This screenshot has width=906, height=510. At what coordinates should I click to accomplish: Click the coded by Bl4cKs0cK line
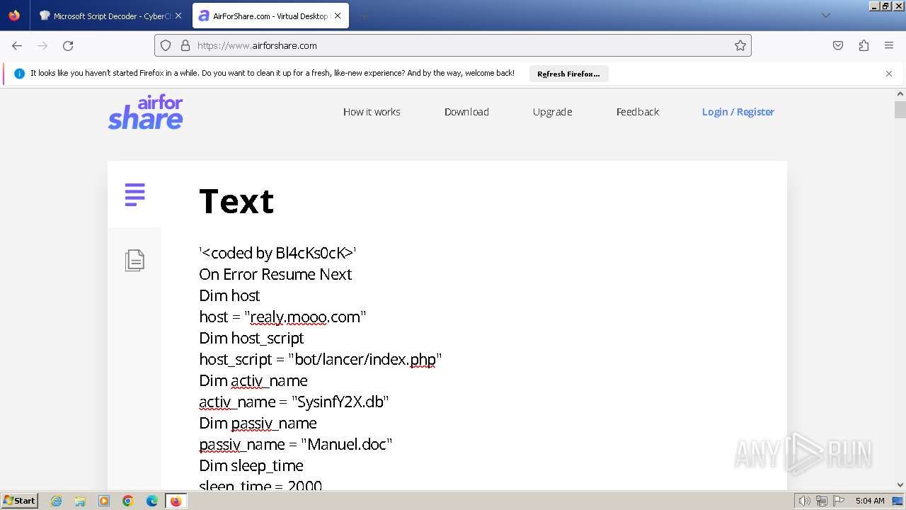point(278,253)
